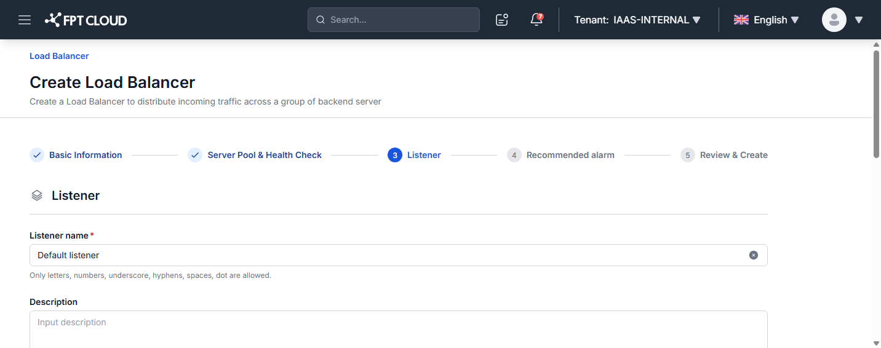Click the magnifier icon in search

click(321, 20)
